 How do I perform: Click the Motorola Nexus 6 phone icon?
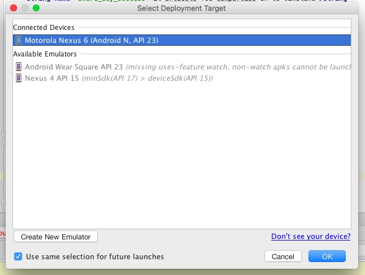[19, 40]
